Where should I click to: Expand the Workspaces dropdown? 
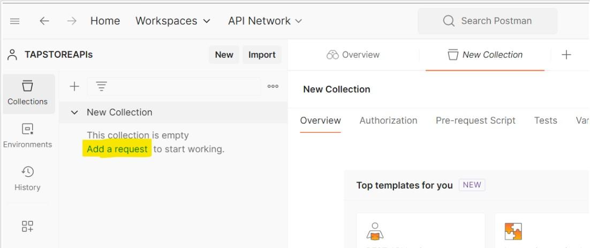click(173, 21)
